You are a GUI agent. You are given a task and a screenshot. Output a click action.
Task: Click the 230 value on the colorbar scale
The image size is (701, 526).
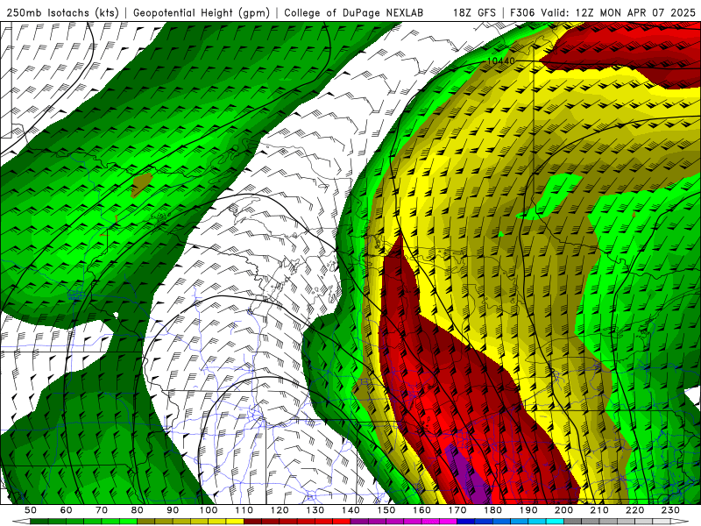tap(670, 510)
